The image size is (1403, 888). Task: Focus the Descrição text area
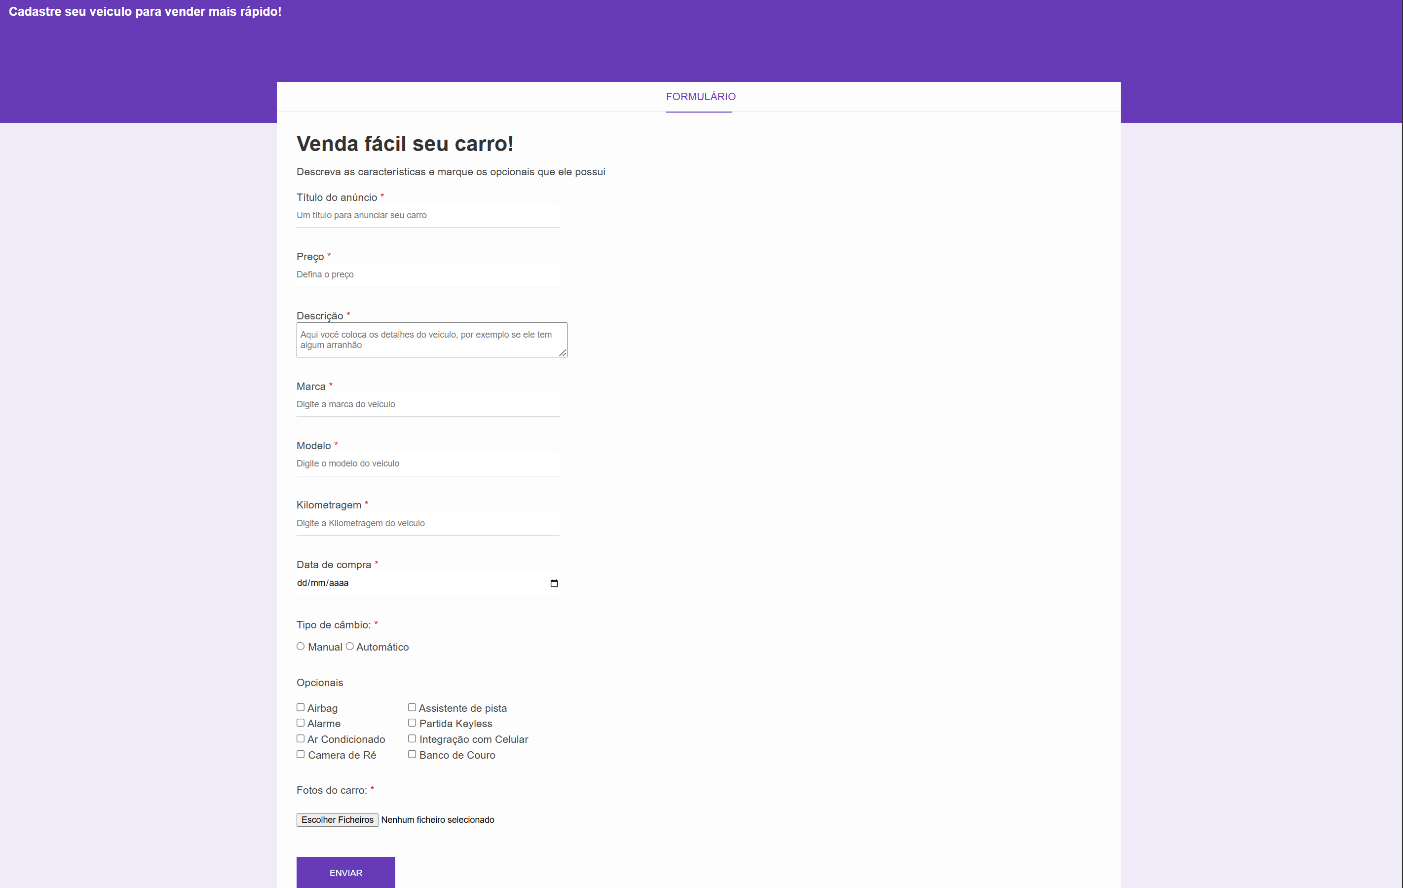click(431, 340)
